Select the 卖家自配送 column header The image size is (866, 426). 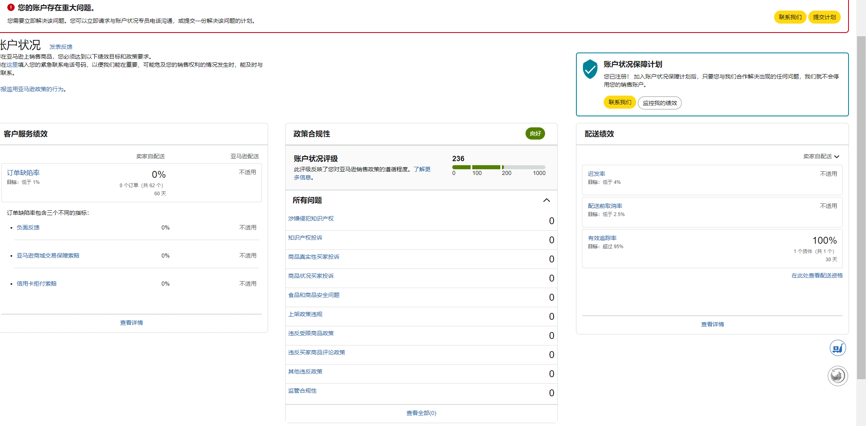click(150, 156)
